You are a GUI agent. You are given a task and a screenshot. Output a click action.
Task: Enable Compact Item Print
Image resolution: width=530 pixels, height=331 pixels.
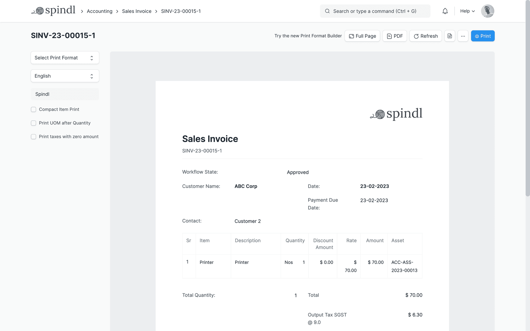33,109
